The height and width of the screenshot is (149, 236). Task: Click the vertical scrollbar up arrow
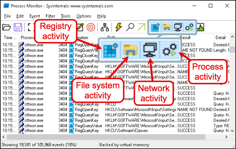232,37
